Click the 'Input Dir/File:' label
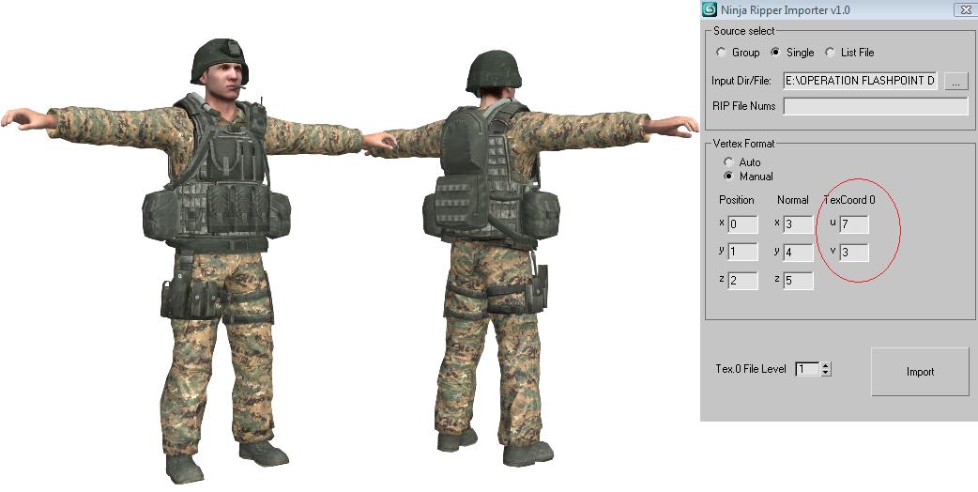The height and width of the screenshot is (492, 978). point(741,81)
